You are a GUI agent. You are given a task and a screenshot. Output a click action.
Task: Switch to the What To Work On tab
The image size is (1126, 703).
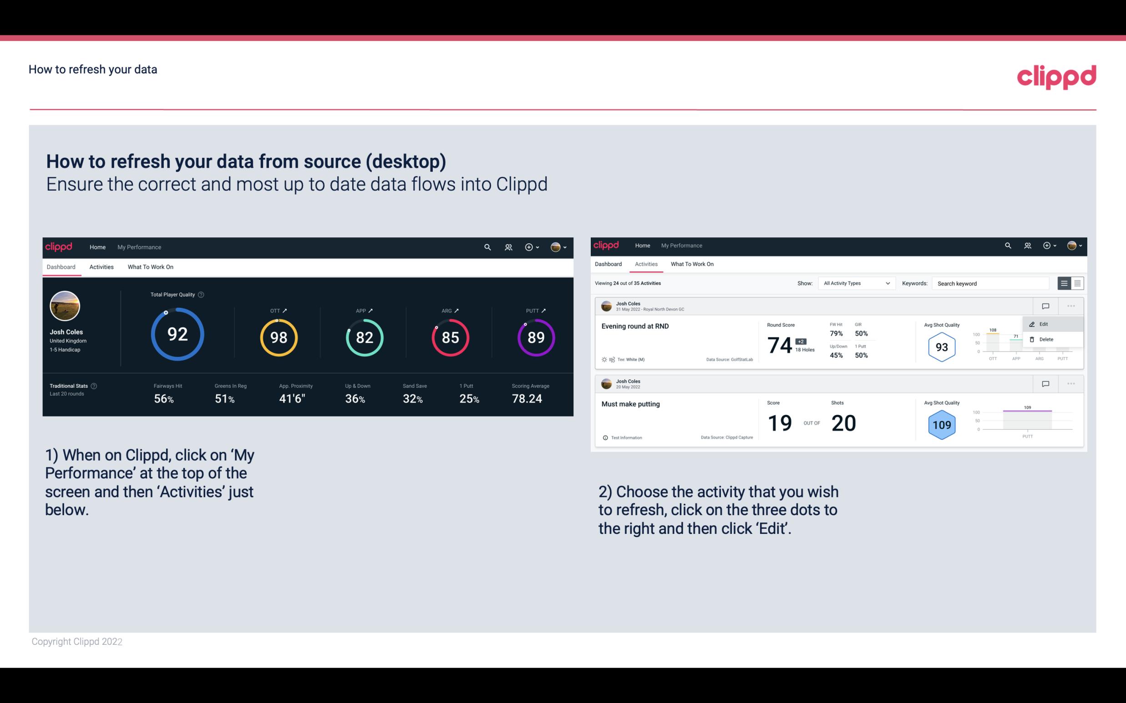(x=151, y=266)
